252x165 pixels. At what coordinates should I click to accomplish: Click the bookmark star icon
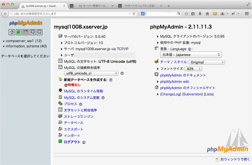(186, 14)
